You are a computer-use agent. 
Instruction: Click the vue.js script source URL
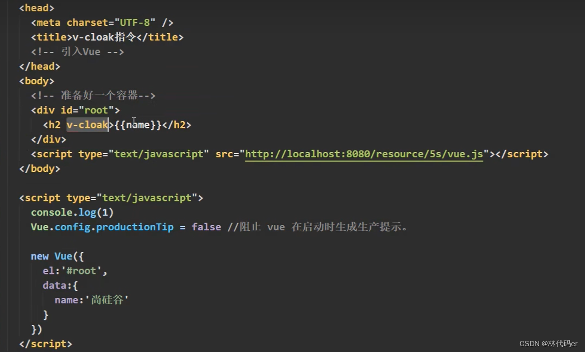364,154
